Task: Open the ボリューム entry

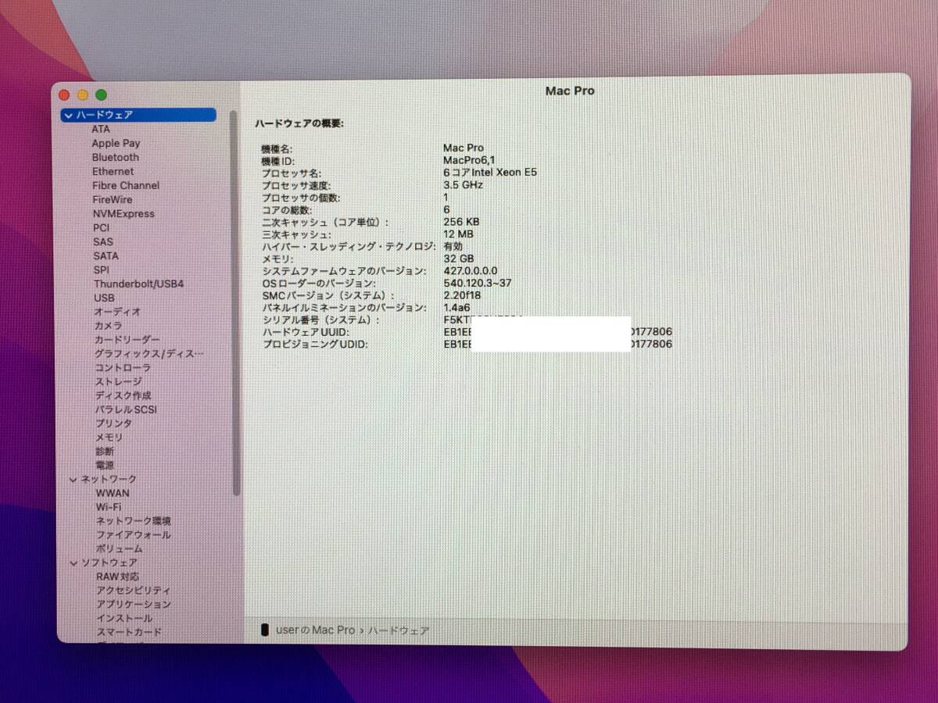Action: pyautogui.click(x=119, y=549)
